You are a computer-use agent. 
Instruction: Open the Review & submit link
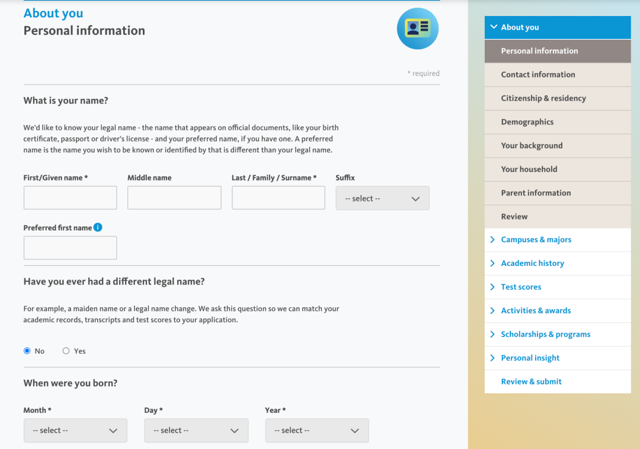click(531, 381)
